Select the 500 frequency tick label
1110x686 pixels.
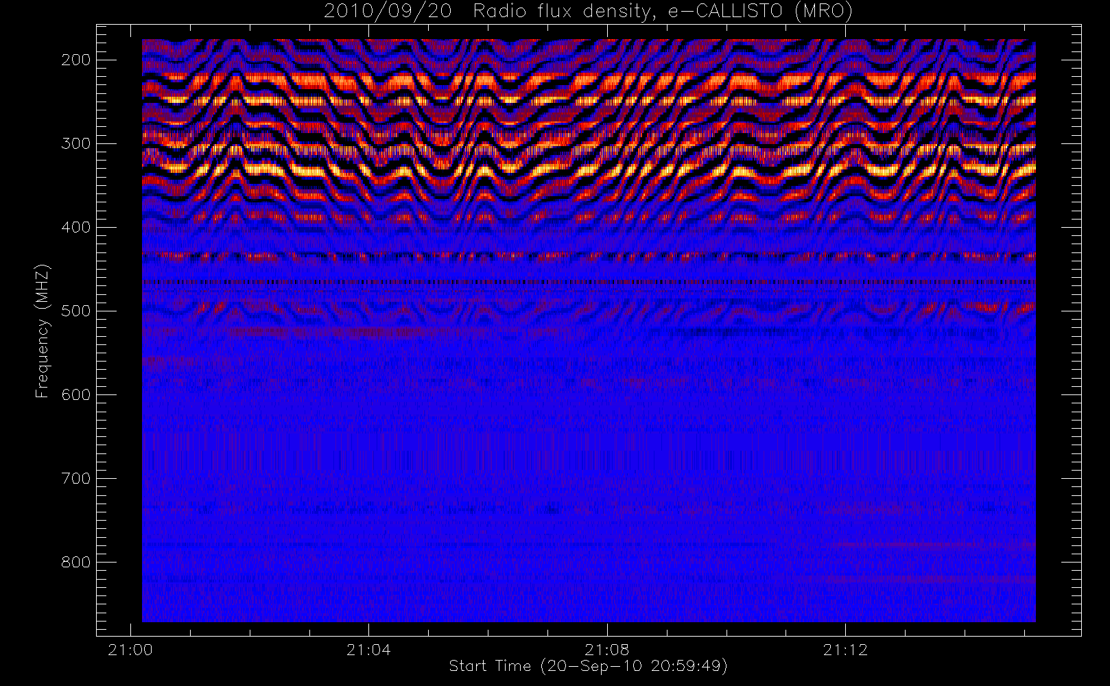tap(76, 311)
